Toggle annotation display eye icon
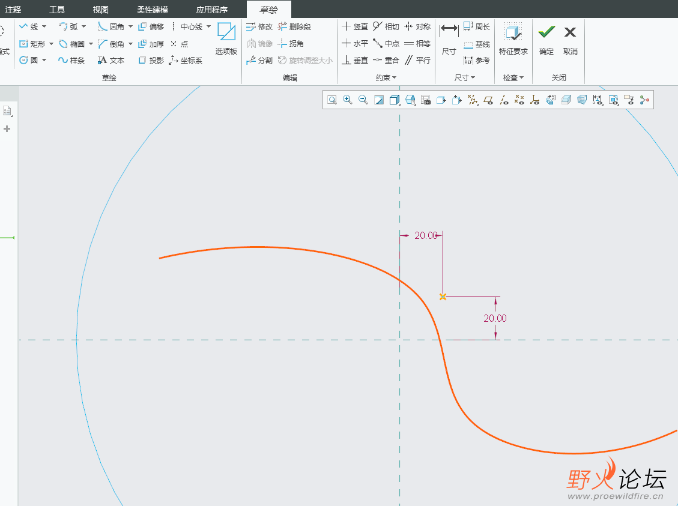Viewport: 678px width, 506px height. click(x=629, y=100)
